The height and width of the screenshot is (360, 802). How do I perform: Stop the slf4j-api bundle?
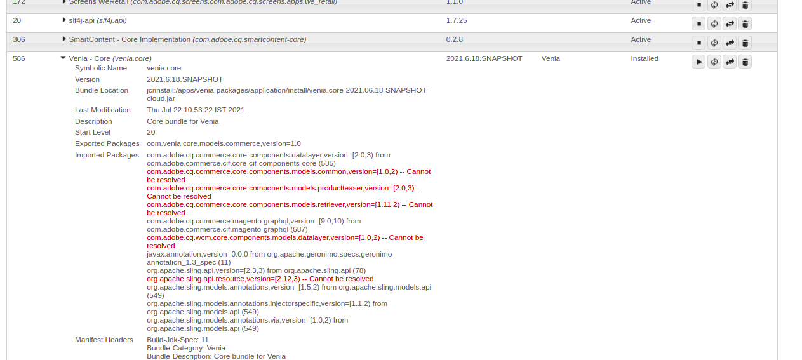(x=698, y=24)
